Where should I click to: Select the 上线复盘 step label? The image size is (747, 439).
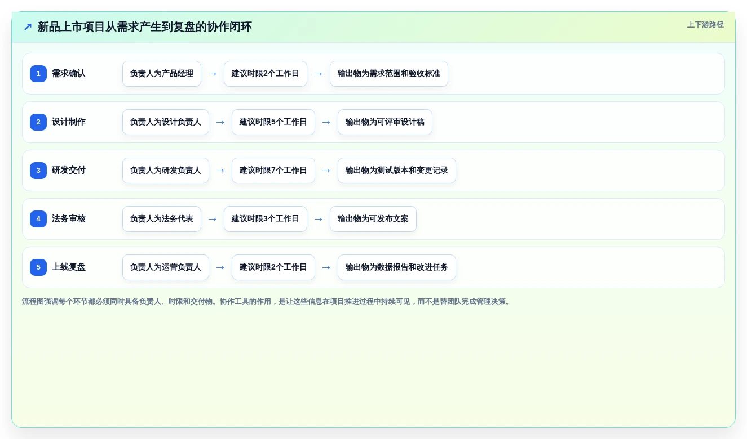(x=69, y=267)
